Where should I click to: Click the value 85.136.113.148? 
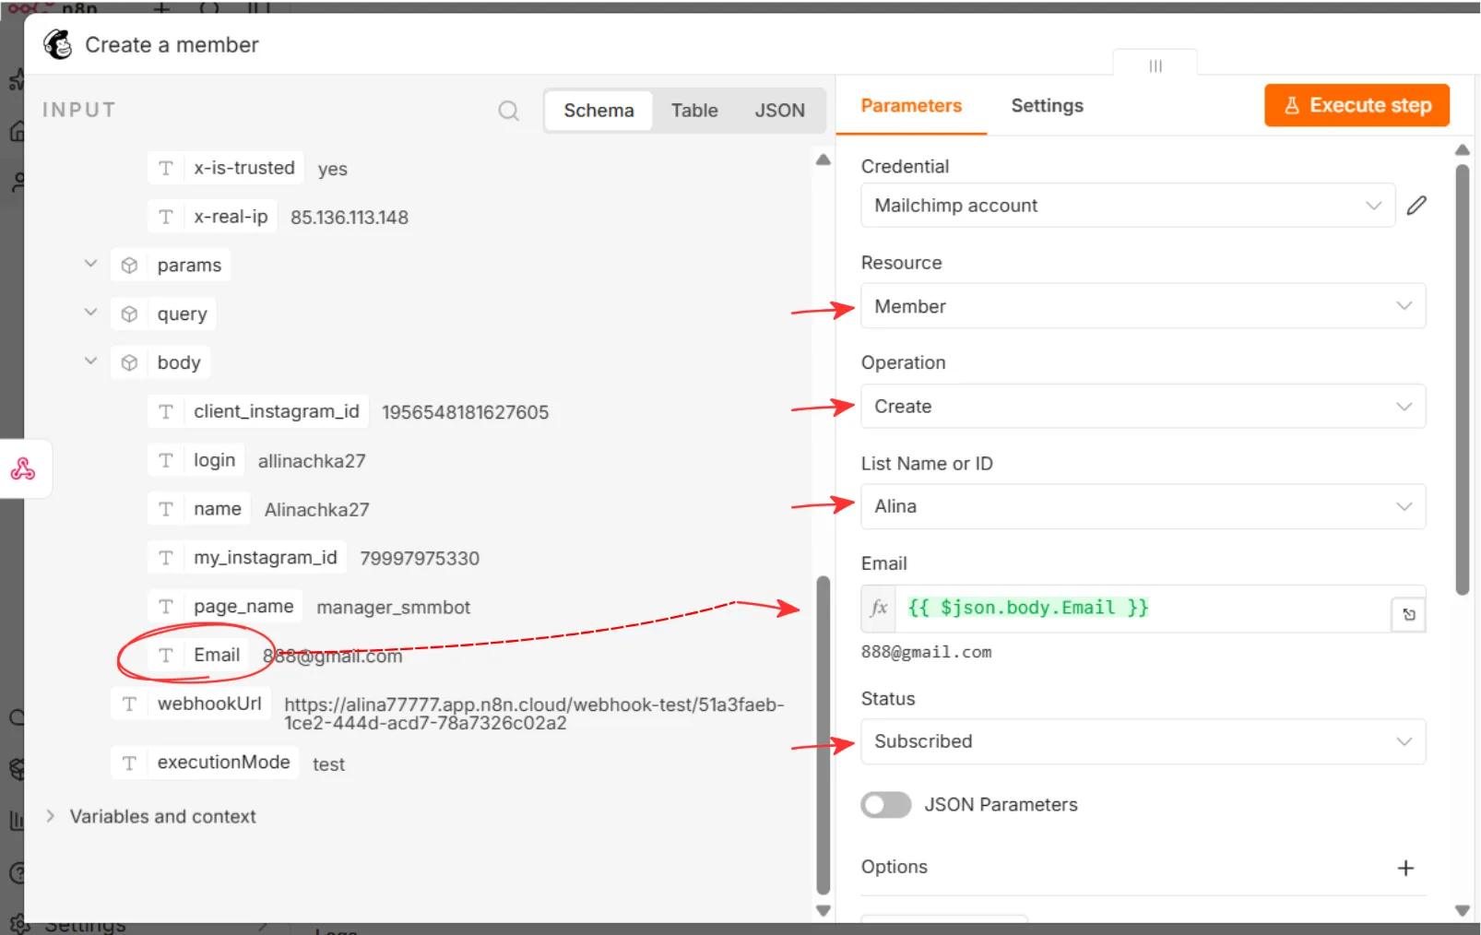(350, 218)
